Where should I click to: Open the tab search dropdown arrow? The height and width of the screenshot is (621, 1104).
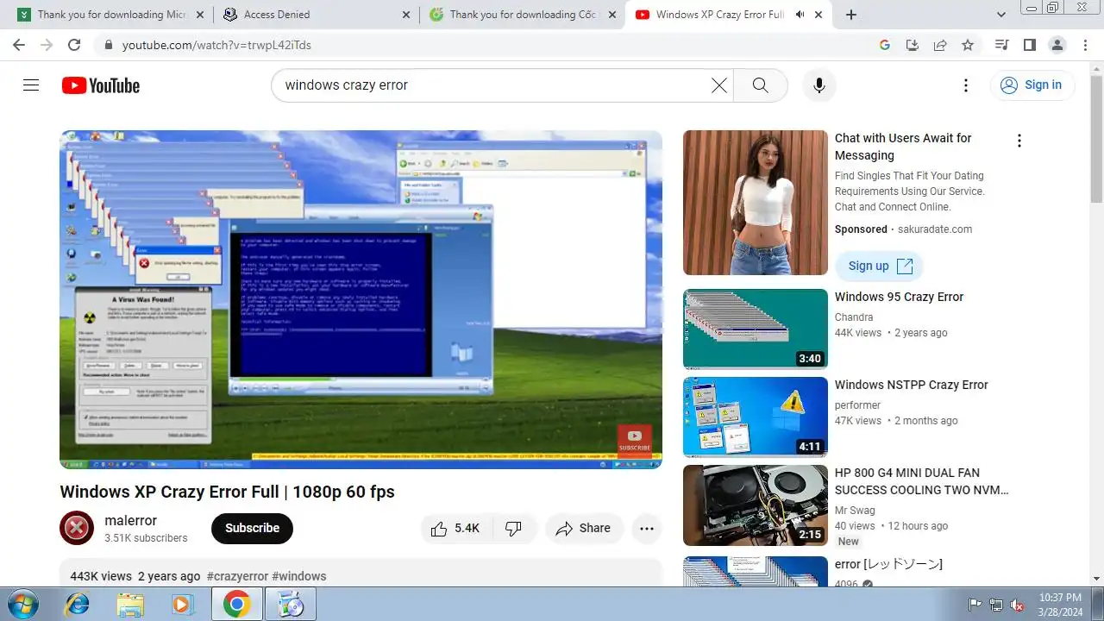1001,15
